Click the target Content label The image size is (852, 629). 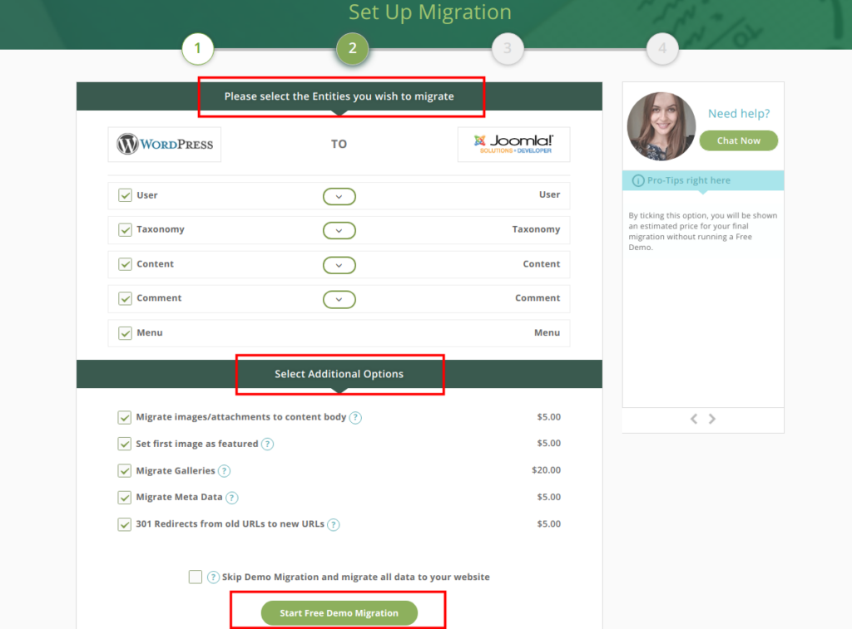point(541,263)
